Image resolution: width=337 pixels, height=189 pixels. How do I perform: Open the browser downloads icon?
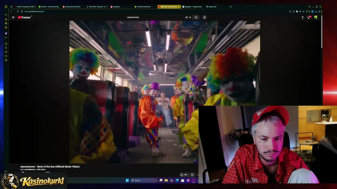(x=315, y=12)
